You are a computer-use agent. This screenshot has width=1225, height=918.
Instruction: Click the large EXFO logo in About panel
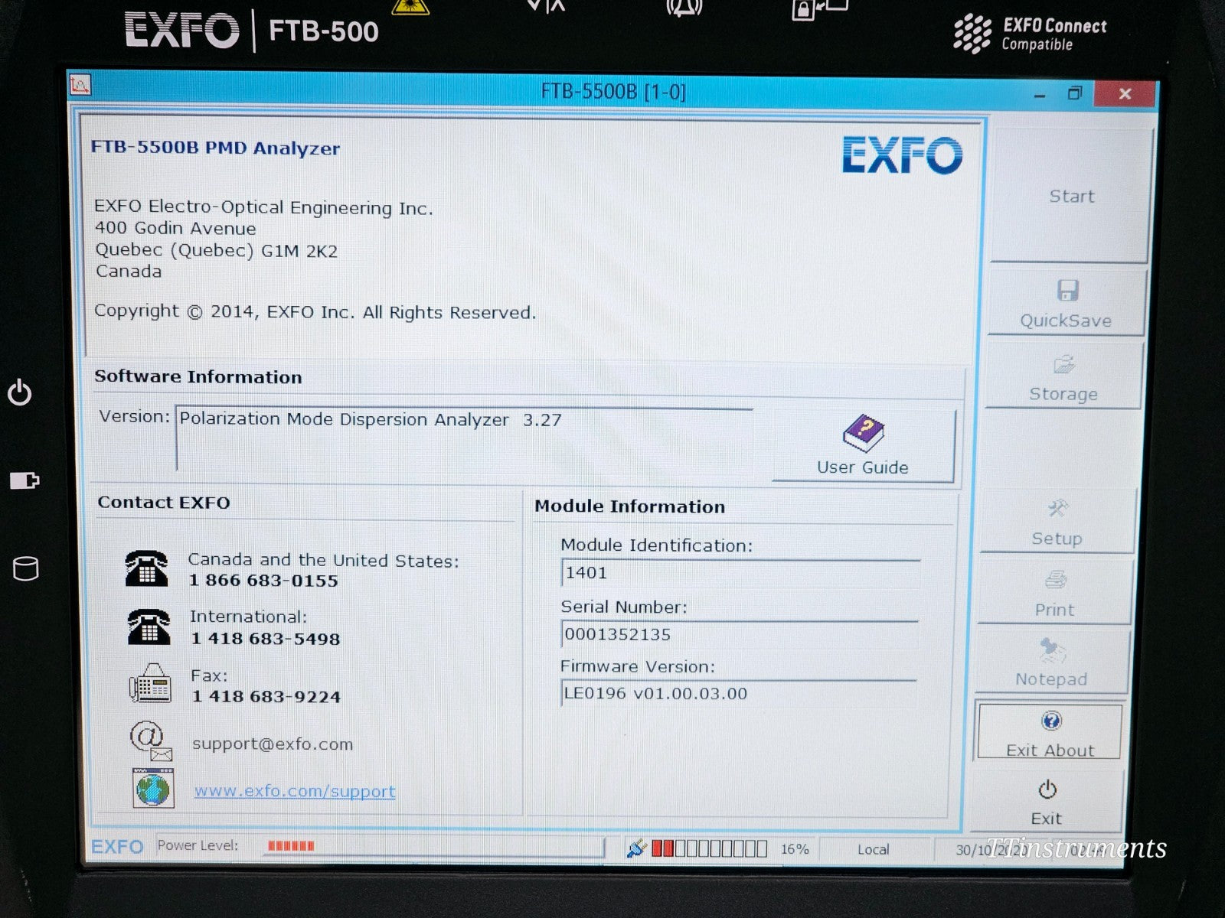[x=902, y=155]
